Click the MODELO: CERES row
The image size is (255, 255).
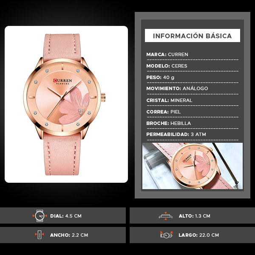tap(193, 66)
